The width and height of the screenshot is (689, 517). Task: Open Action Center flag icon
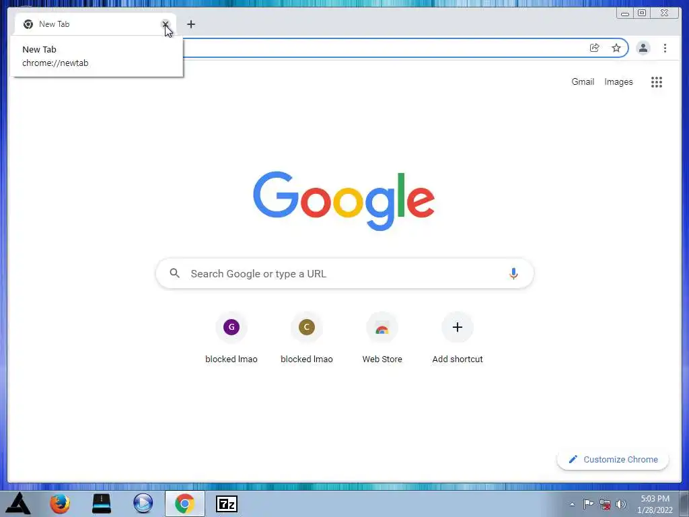pyautogui.click(x=588, y=504)
